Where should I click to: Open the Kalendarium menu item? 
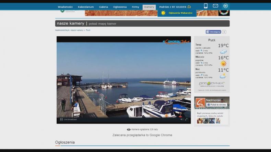click(86, 7)
